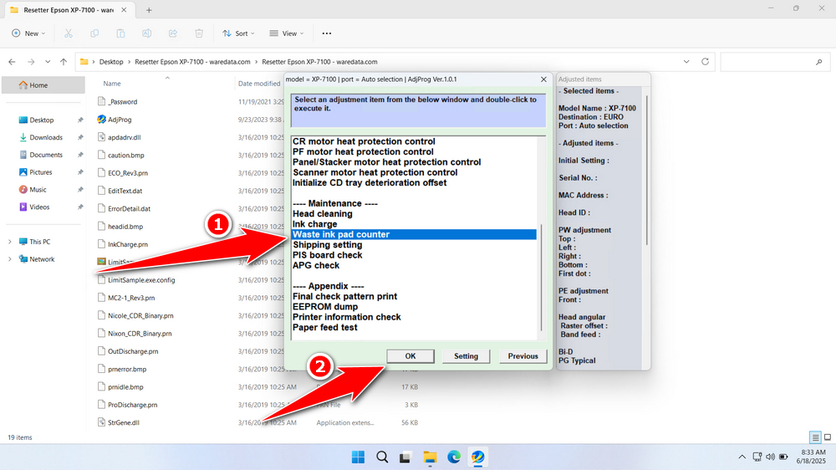Open Task View on taskbar
836x470 pixels.
point(405,457)
